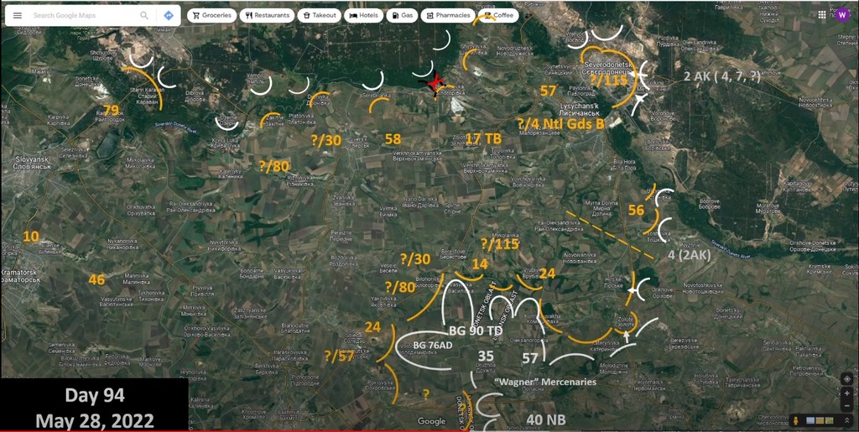Zoom in with the plus button

pyautogui.click(x=847, y=393)
